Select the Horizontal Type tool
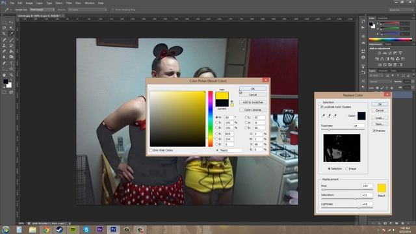This screenshot has height=234, width=416. pos(11,63)
